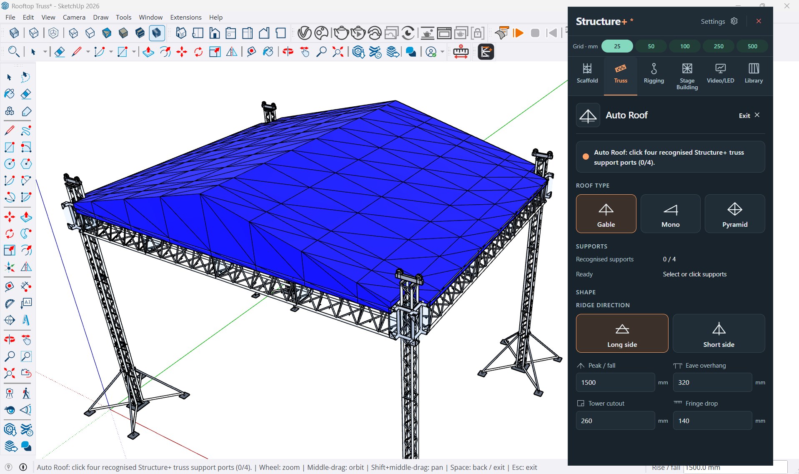
Task: Open the Extensions menu
Action: click(186, 17)
